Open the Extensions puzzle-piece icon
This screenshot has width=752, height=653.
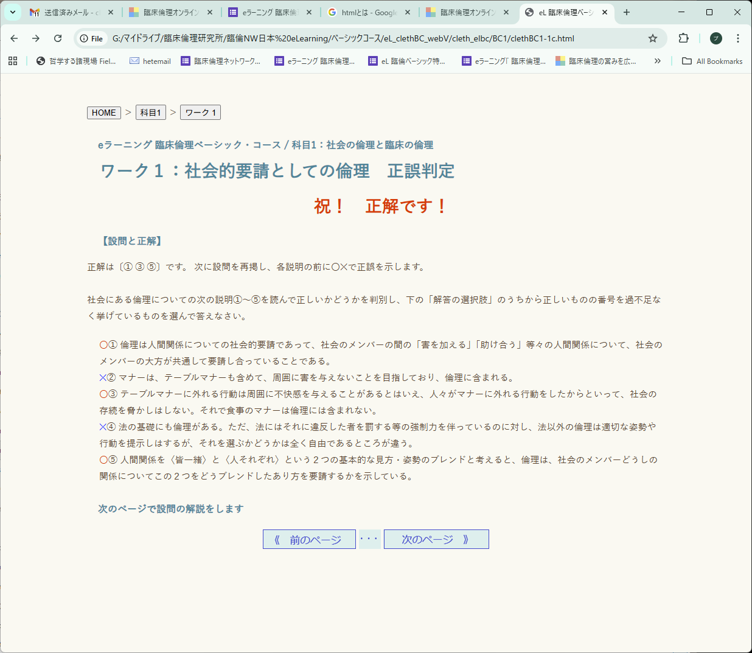[x=683, y=38]
